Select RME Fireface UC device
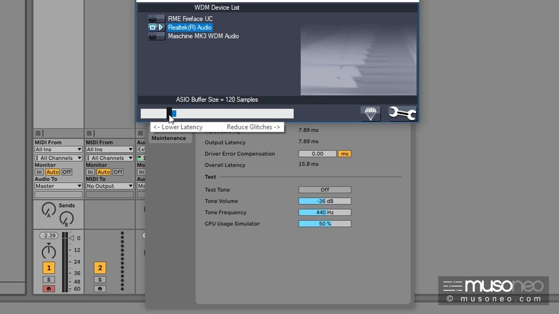This screenshot has height=314, width=559. [190, 19]
